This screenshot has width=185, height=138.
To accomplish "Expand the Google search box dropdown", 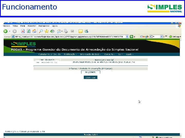I will 161,37.
